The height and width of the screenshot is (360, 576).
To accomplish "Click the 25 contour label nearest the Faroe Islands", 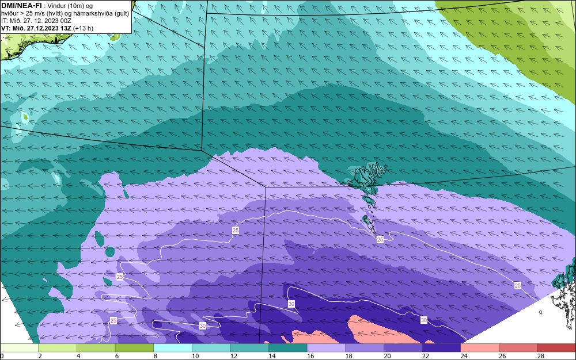I will (380, 239).
